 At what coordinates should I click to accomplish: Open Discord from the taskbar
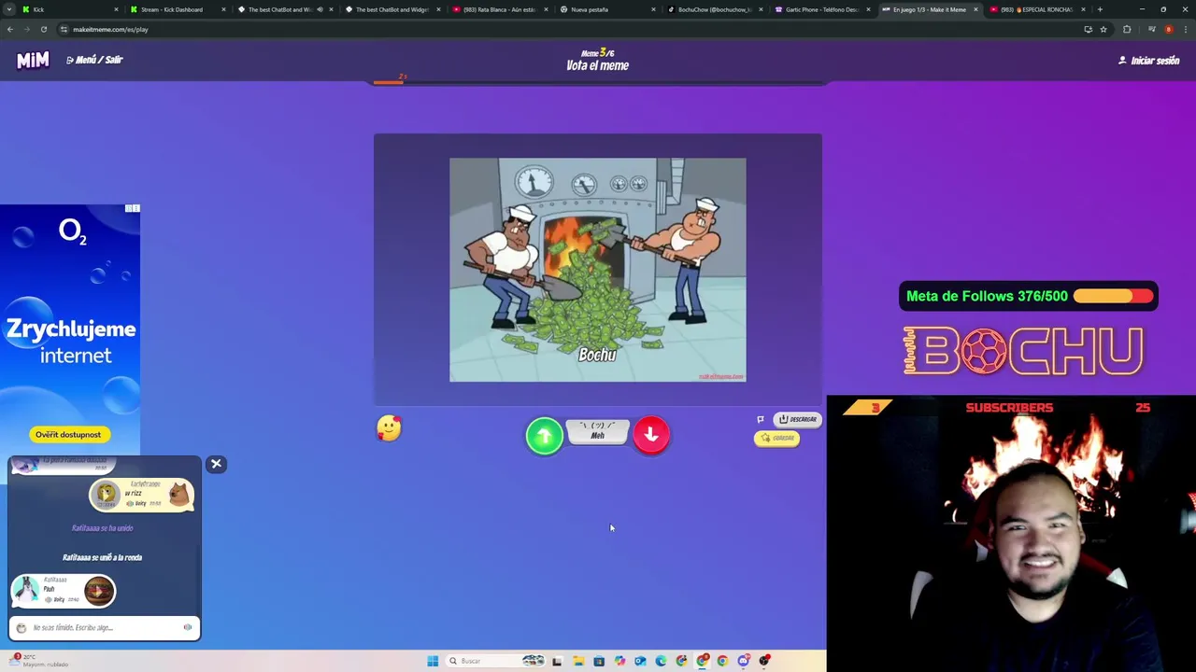(744, 661)
